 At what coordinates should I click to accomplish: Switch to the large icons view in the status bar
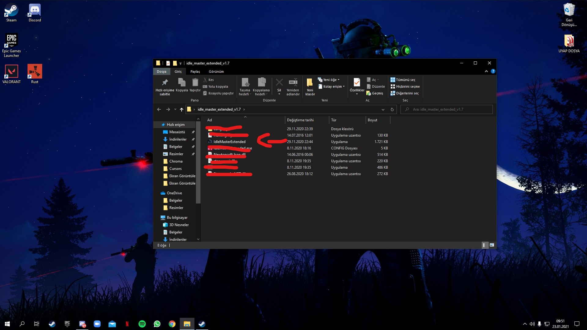[x=492, y=245]
